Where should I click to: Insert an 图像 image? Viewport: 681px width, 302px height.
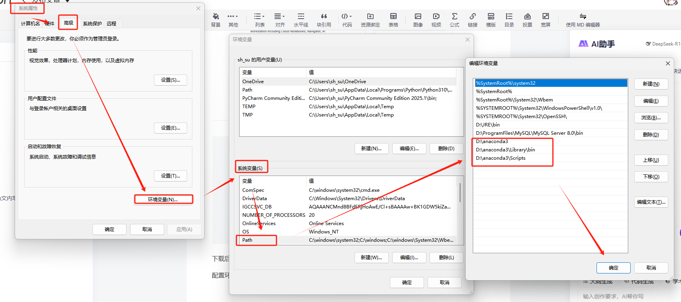click(418, 20)
